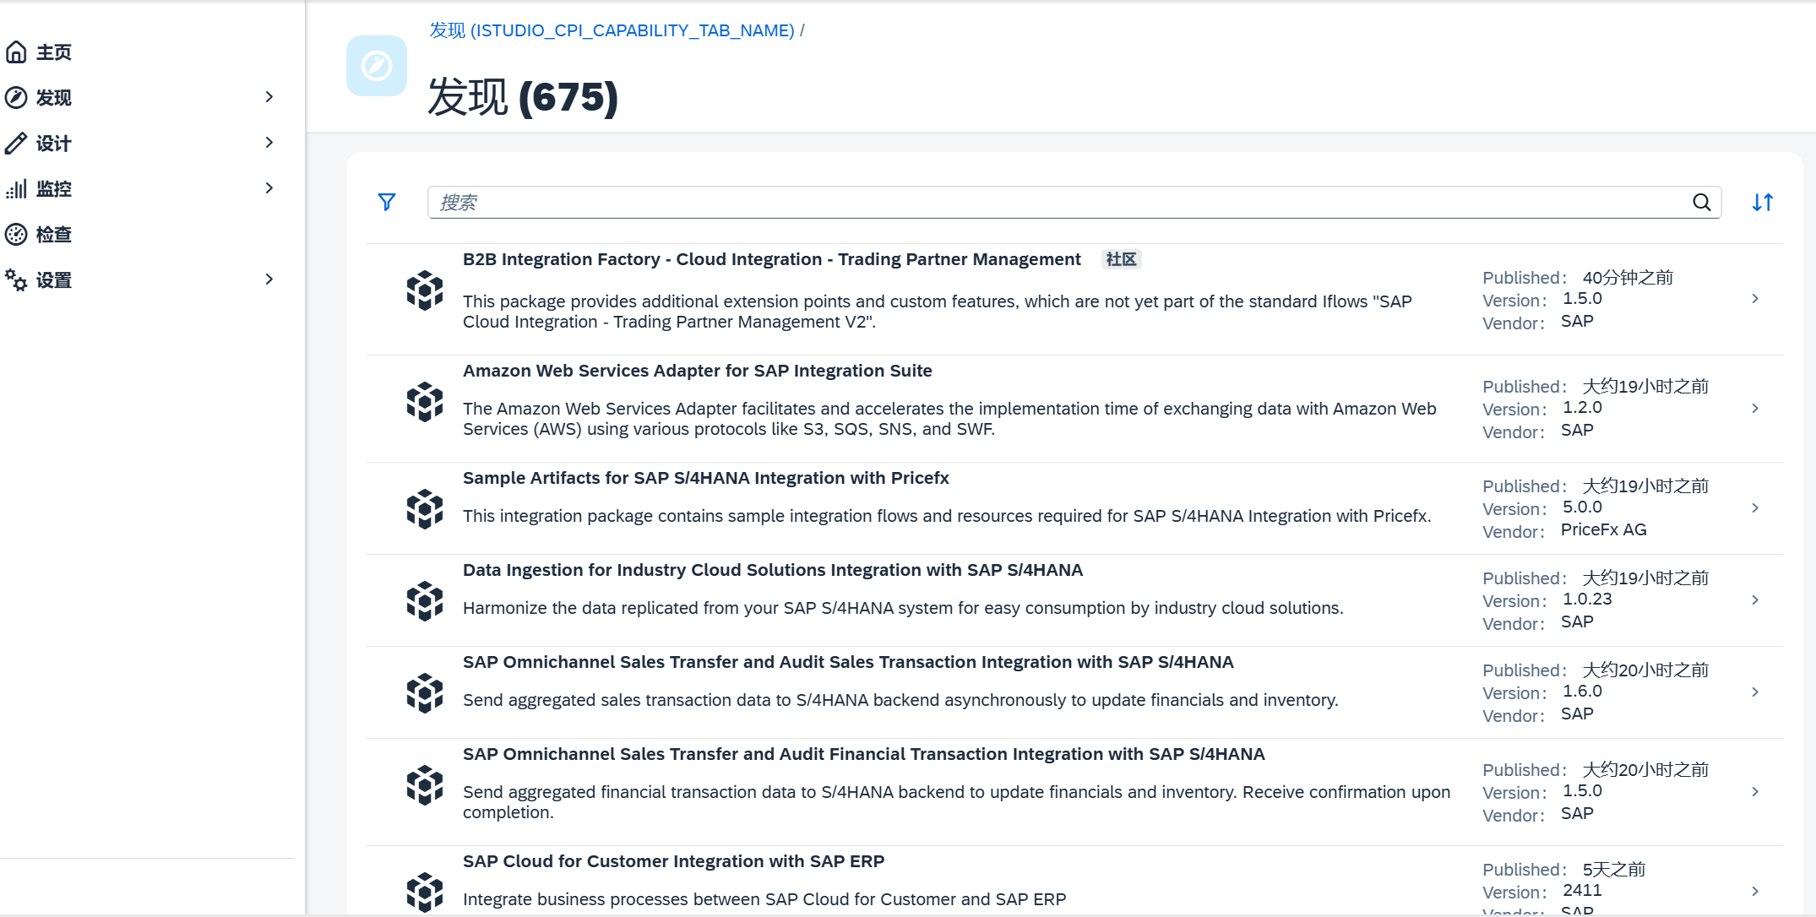Click the sort arrows icon
1816x917 pixels.
pyautogui.click(x=1762, y=203)
